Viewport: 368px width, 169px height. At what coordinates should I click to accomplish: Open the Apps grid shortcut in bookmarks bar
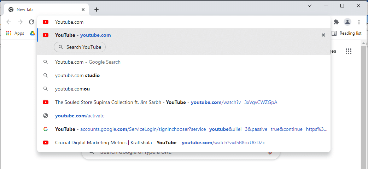coord(15,33)
